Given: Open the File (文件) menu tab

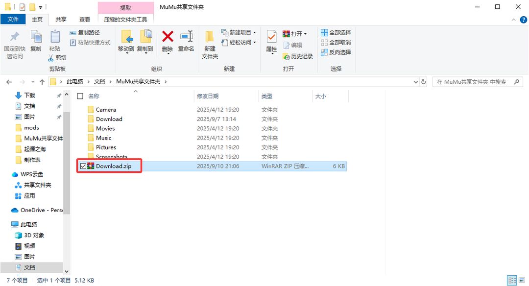Looking at the screenshot, I should click(13, 19).
